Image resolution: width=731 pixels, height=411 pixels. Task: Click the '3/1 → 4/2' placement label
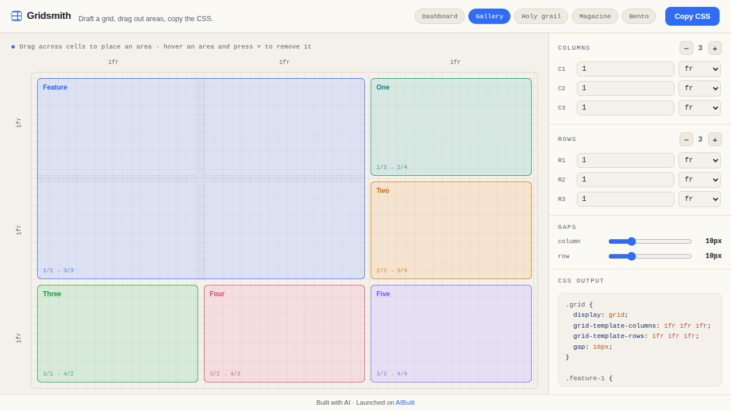58,374
